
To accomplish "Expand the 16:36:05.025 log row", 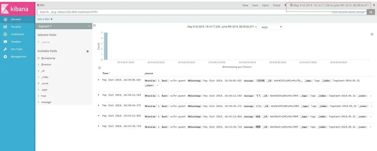I will [x=99, y=80].
